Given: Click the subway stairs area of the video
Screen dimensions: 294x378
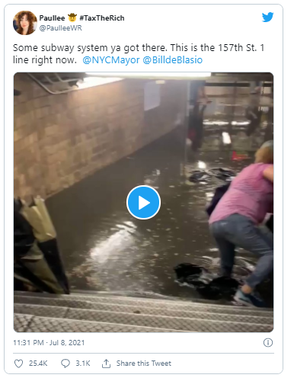Looking at the screenshot, I should coord(143,313).
